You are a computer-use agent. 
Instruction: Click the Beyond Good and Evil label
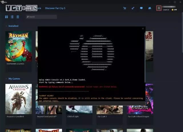pyautogui.click(x=47, y=117)
